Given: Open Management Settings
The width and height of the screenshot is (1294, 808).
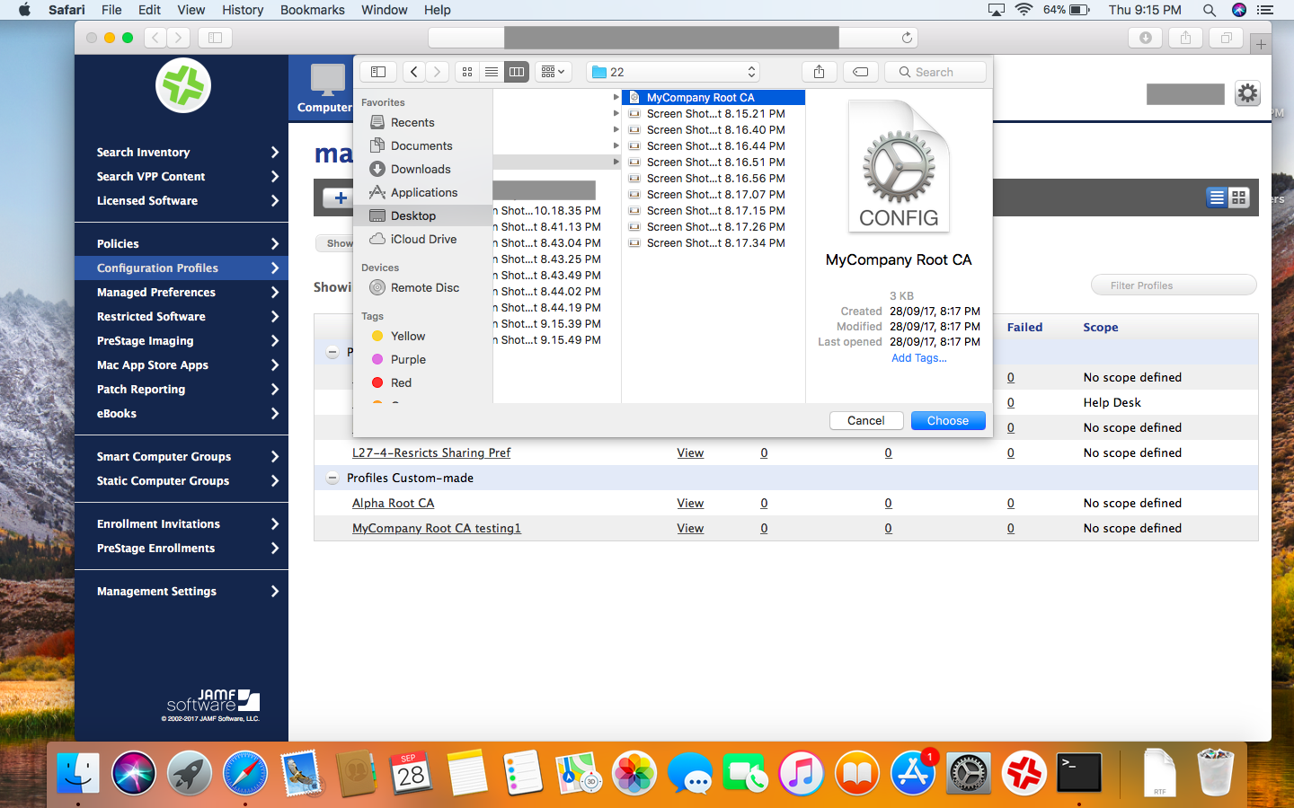Looking at the screenshot, I should (x=182, y=592).
